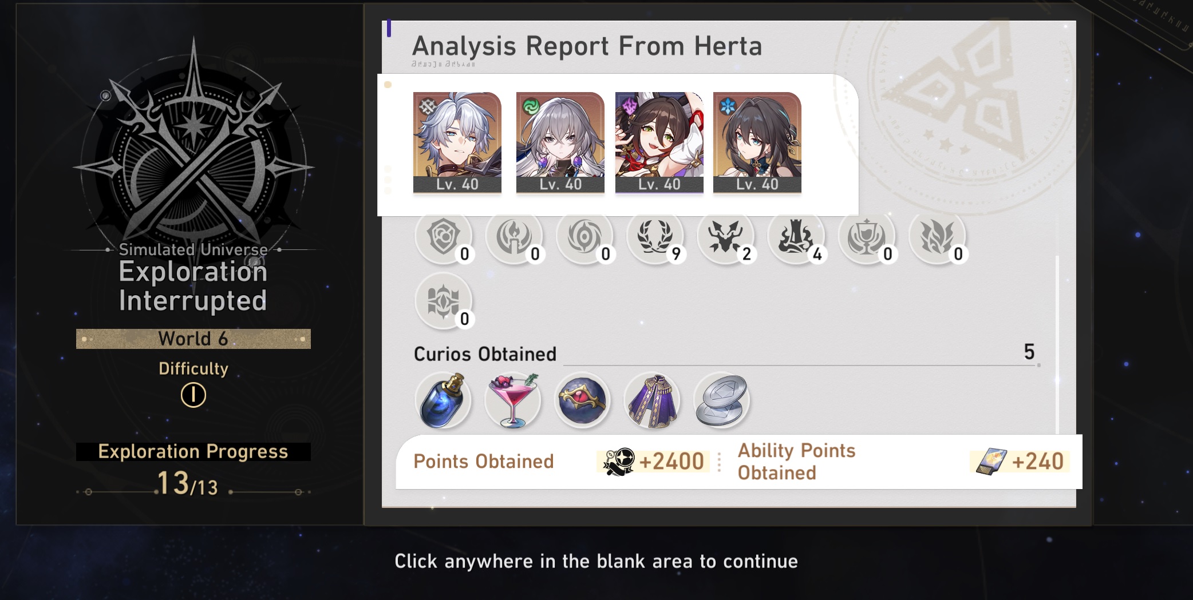Click the Propagation path blessing icon
Image resolution: width=1193 pixels, height=600 pixels.
coord(937,237)
